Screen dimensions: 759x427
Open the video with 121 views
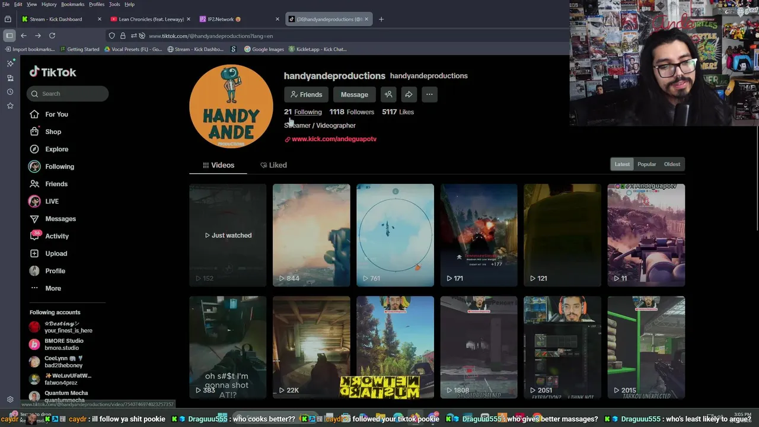[562, 235]
